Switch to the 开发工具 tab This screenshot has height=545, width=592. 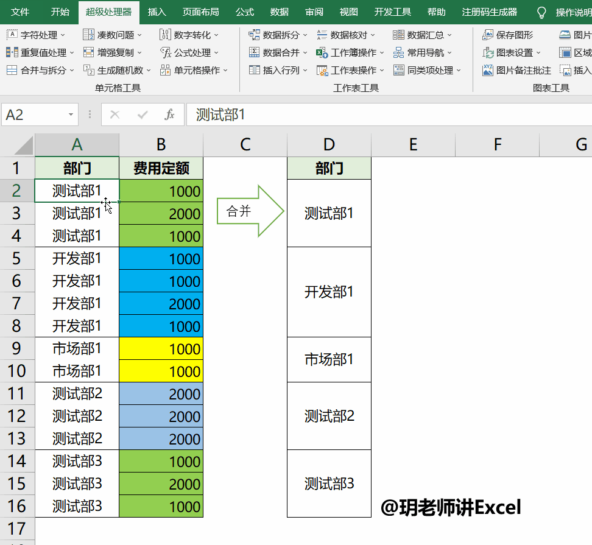(393, 12)
